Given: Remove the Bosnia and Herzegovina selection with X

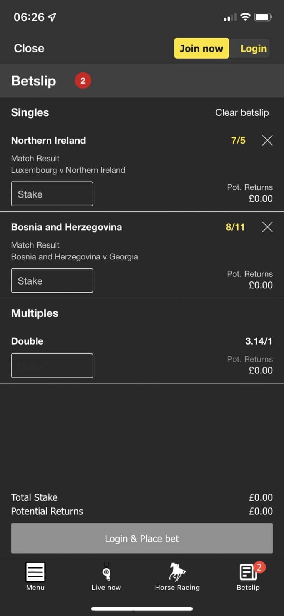Looking at the screenshot, I should point(267,227).
